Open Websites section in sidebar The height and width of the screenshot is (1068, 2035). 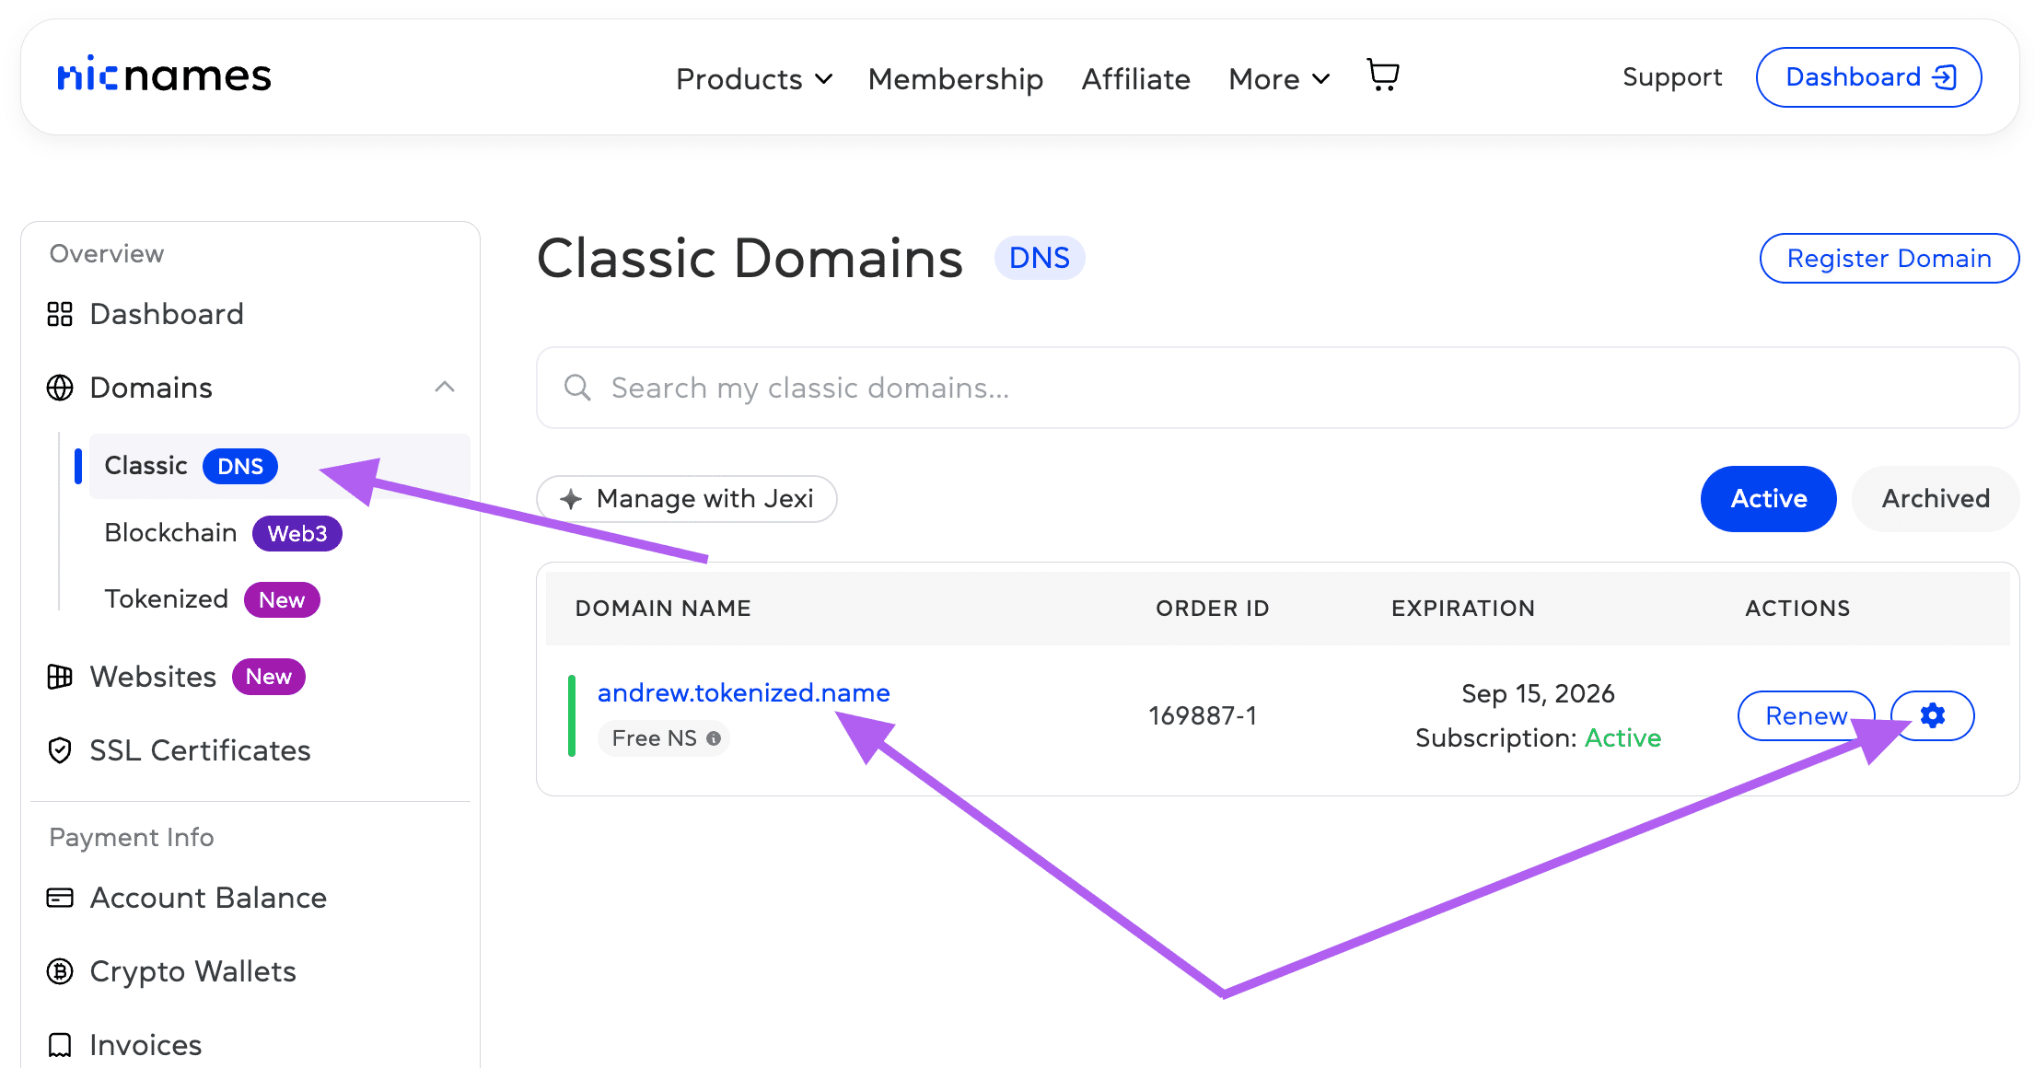[153, 677]
